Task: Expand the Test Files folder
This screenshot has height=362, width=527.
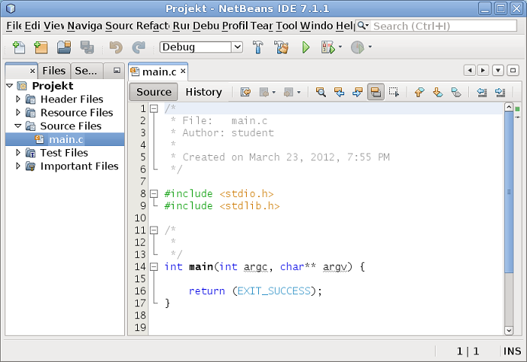Action: [x=18, y=153]
